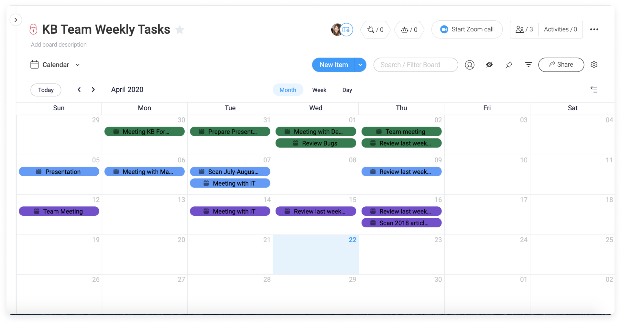Click the collapse side list icon

pyautogui.click(x=594, y=90)
